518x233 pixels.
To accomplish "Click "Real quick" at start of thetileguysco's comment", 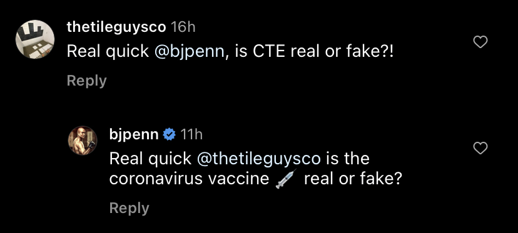I will (108, 51).
